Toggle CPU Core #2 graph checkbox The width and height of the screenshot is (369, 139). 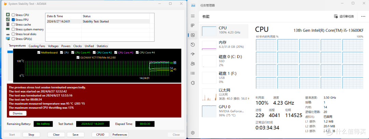94,53
